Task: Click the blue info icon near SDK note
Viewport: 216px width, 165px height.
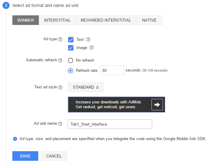Action: 15,139
